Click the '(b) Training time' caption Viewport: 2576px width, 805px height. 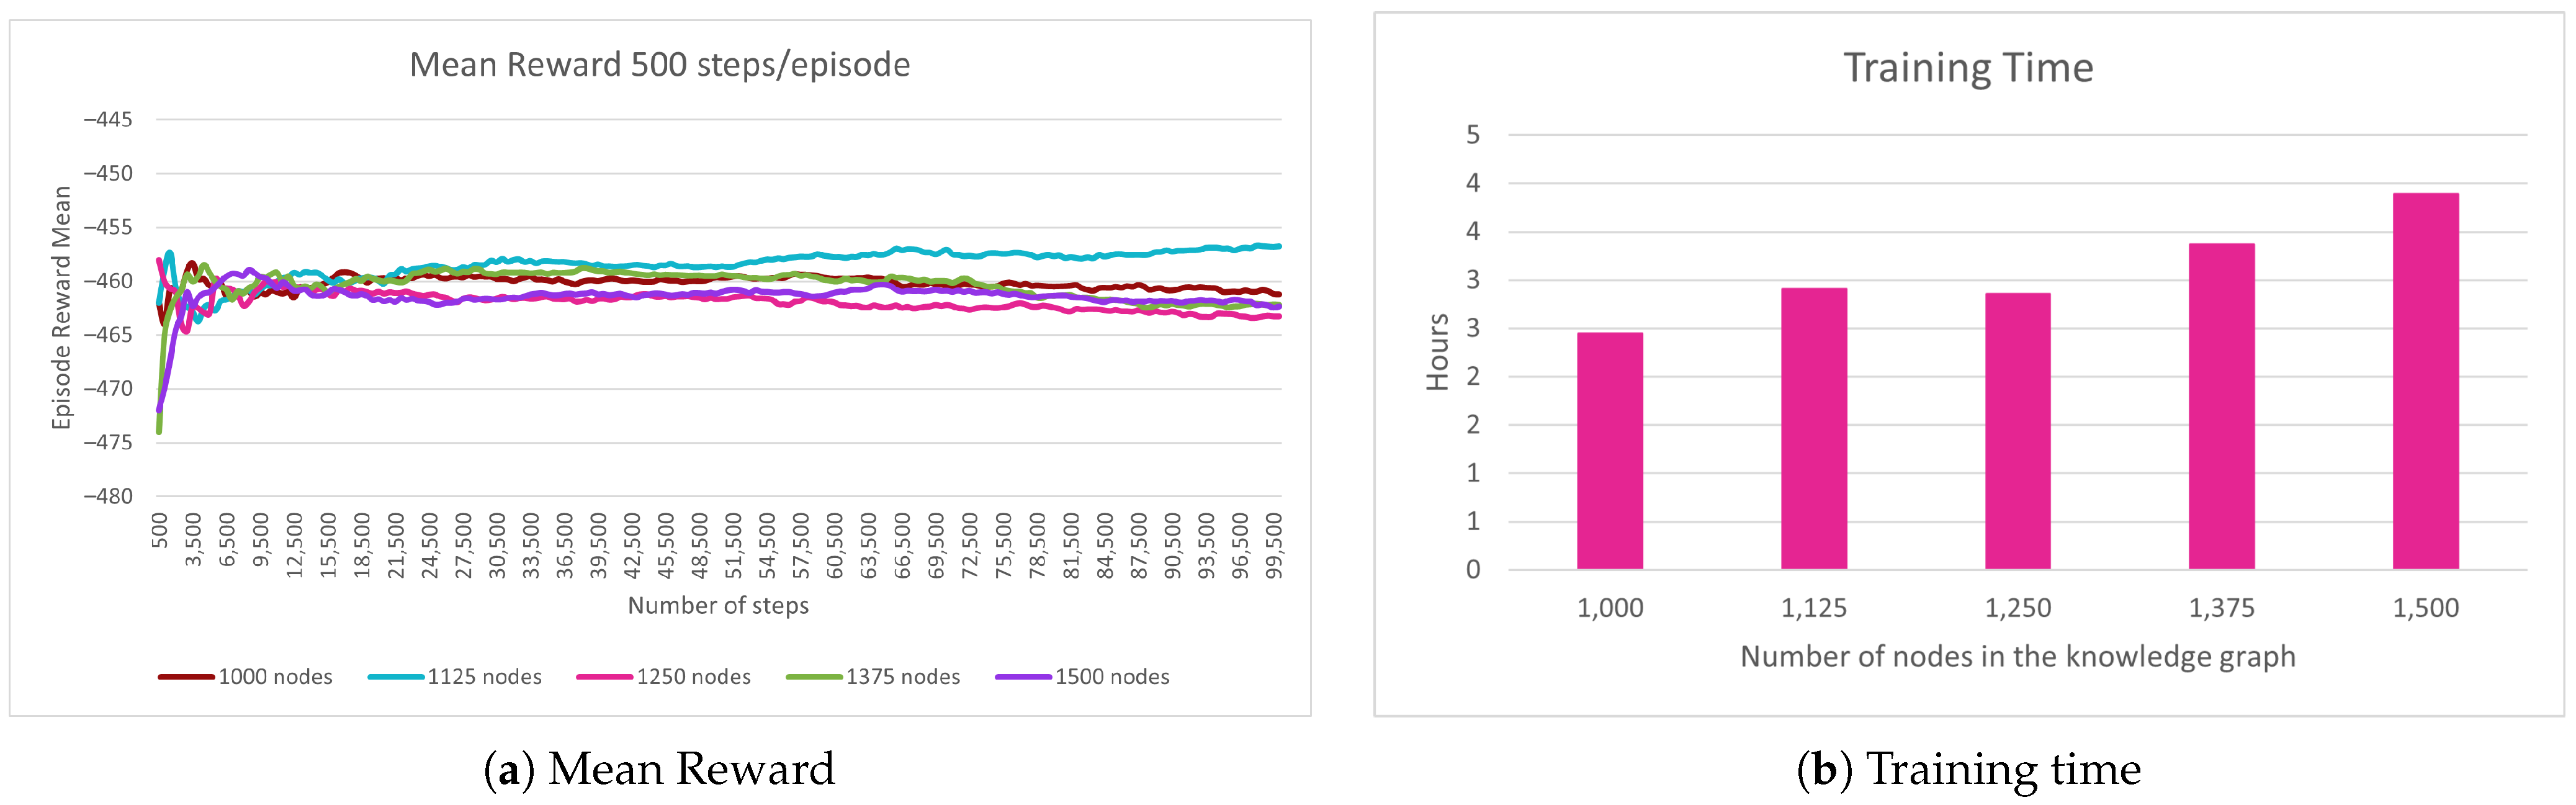1968,769
